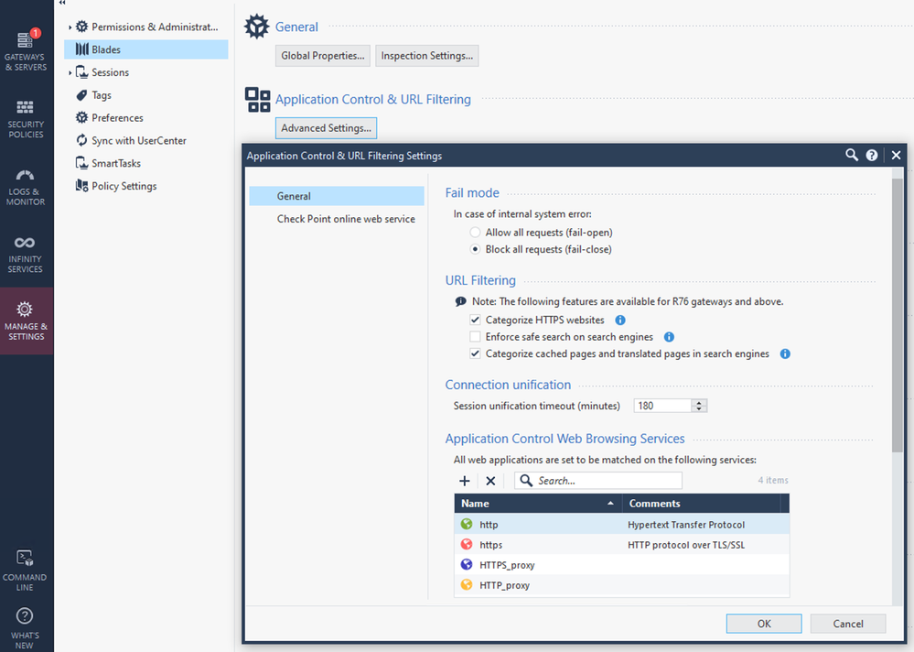This screenshot has height=652, width=914.
Task: Select the HTTP_proxy service row name
Action: [x=505, y=585]
